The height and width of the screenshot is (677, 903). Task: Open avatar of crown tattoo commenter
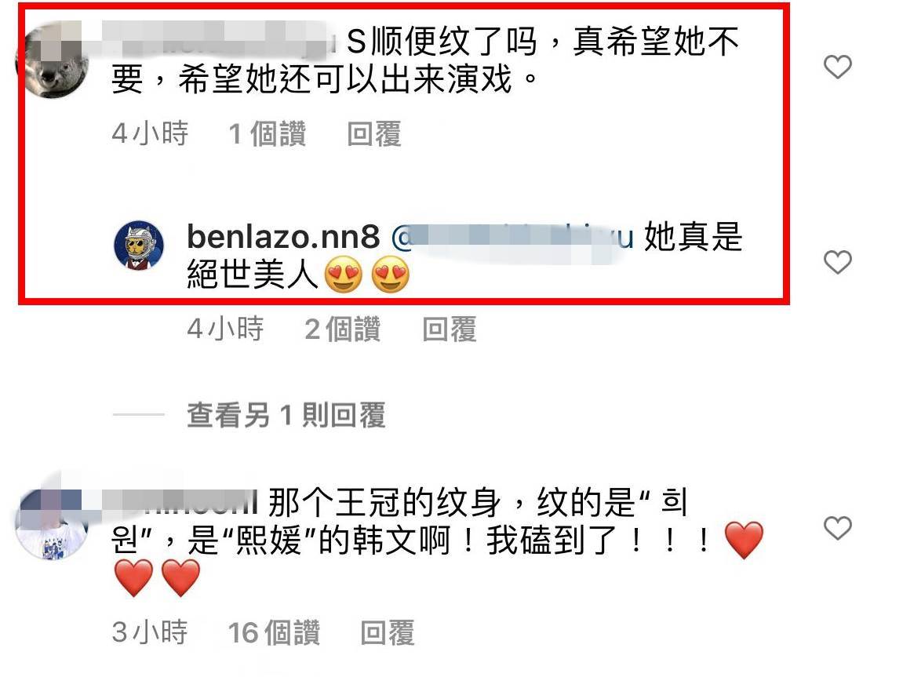click(x=53, y=522)
